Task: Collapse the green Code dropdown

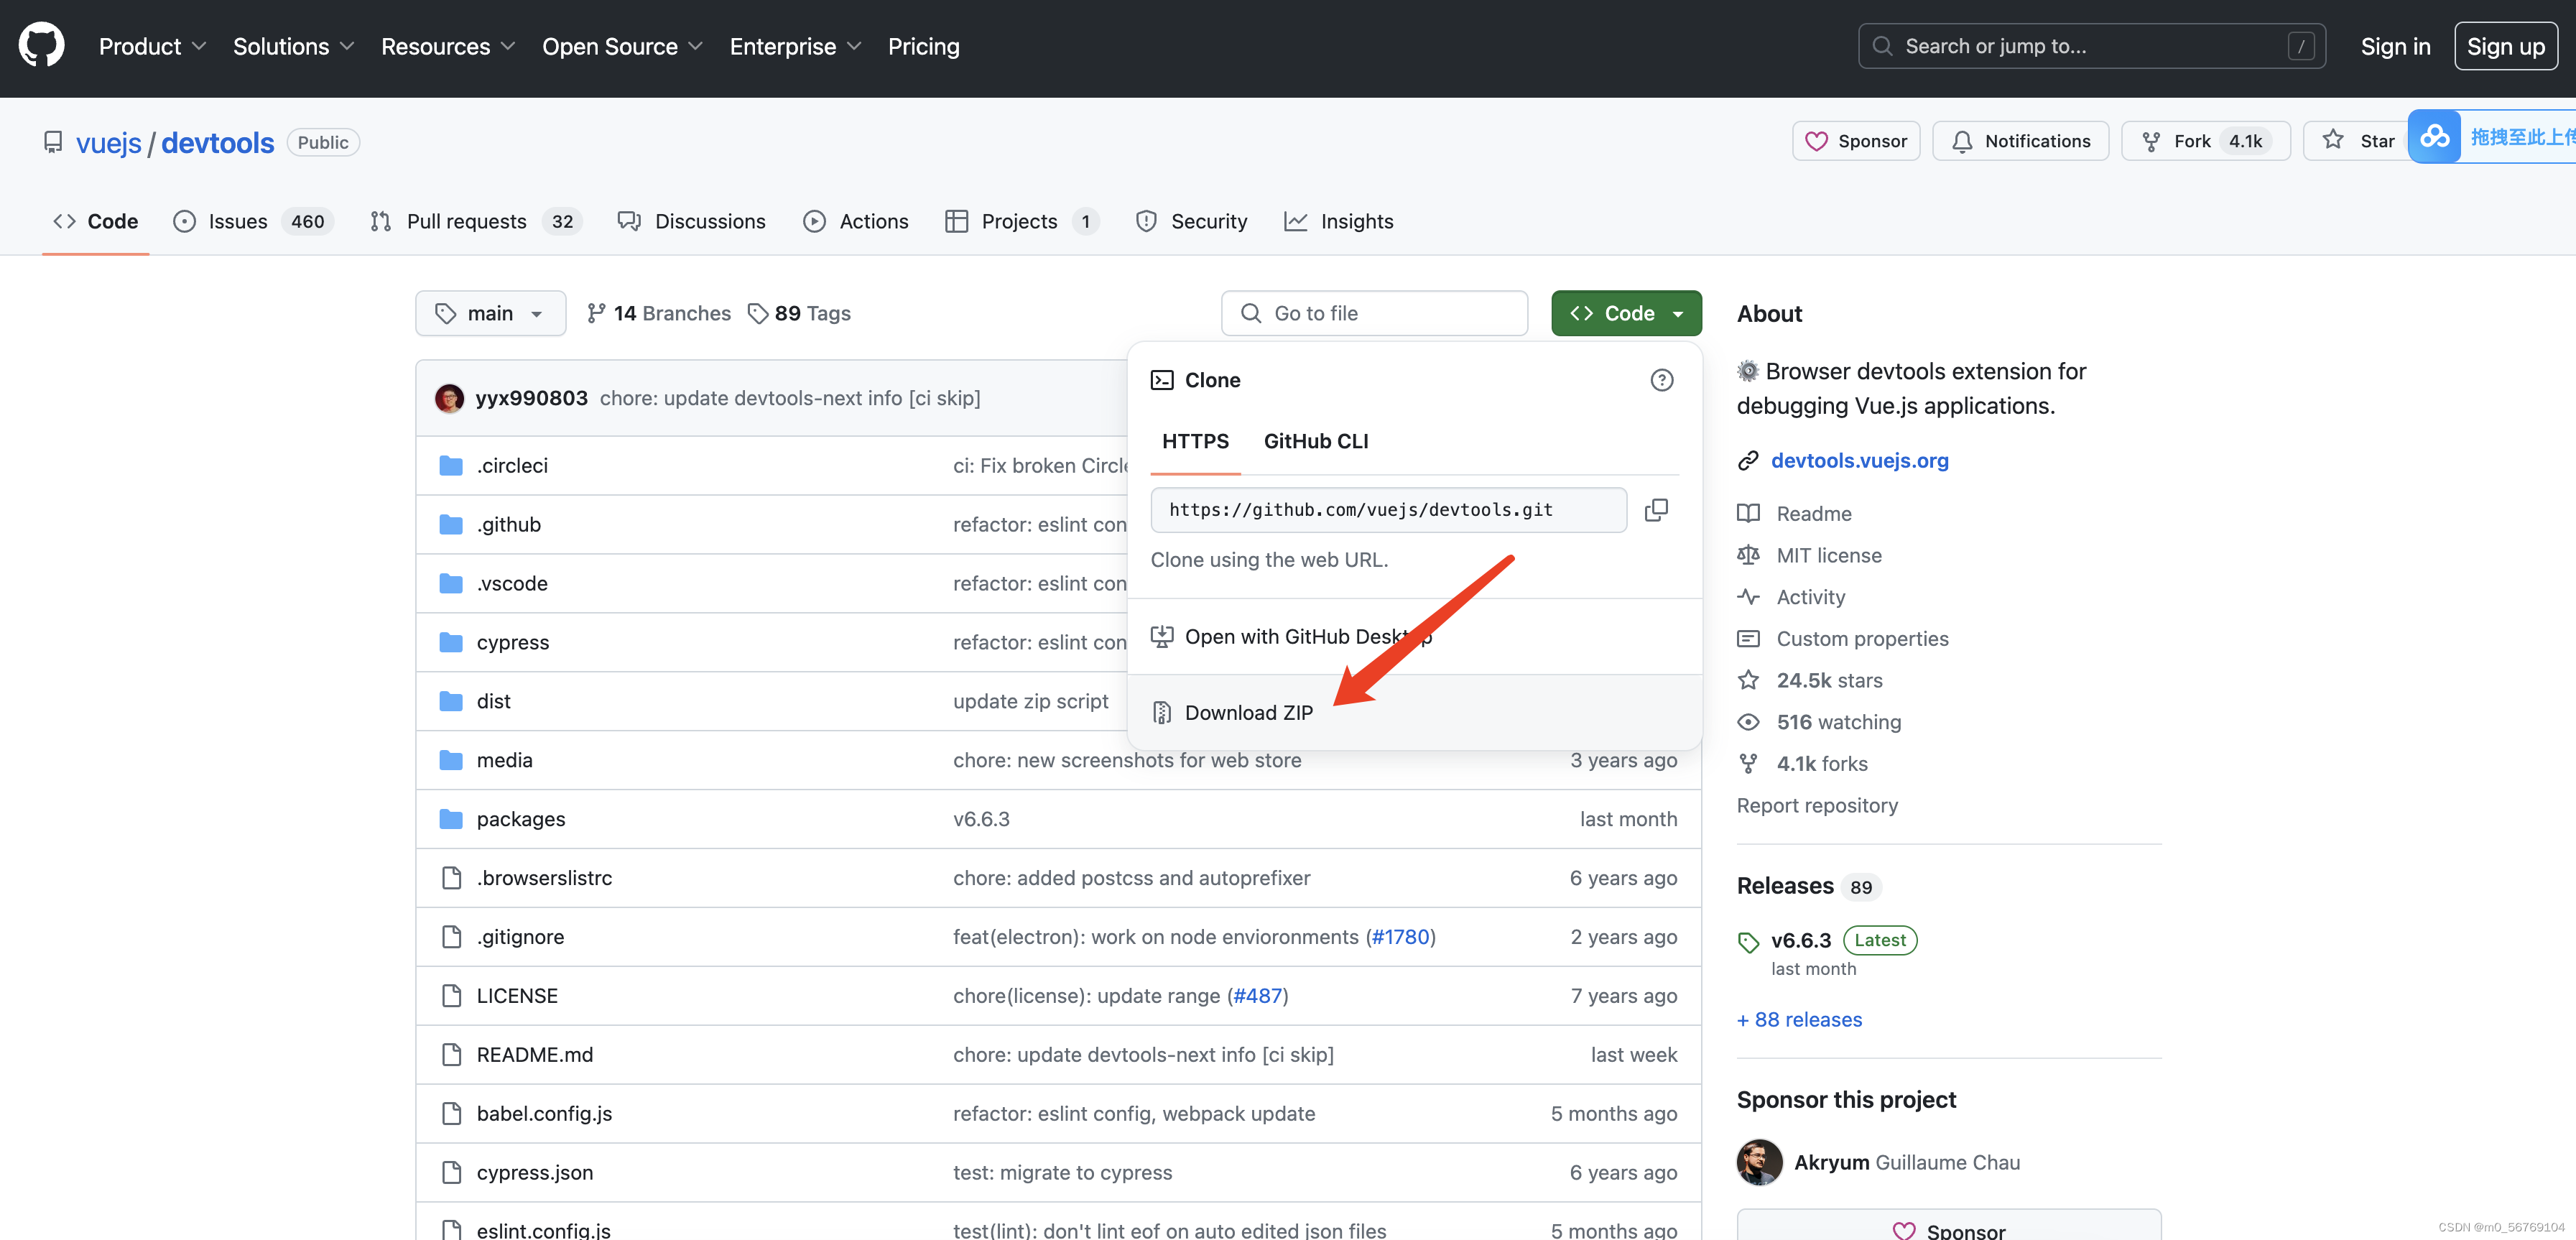Action: point(1626,313)
